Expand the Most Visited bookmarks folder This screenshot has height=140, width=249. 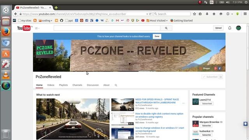click(x=157, y=21)
